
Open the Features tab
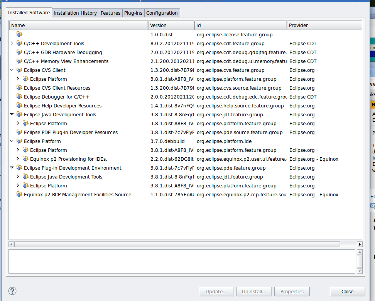click(x=110, y=13)
